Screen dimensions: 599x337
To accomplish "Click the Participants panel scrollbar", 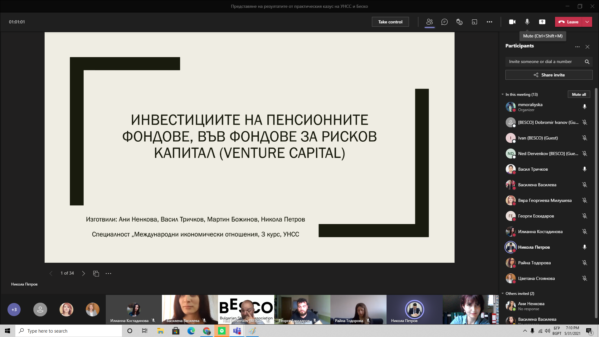I will click(x=596, y=203).
